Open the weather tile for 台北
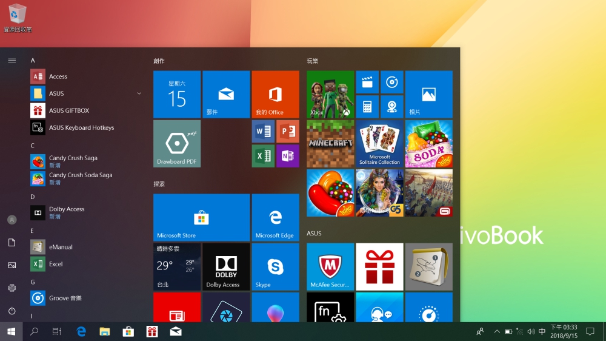 [176, 267]
